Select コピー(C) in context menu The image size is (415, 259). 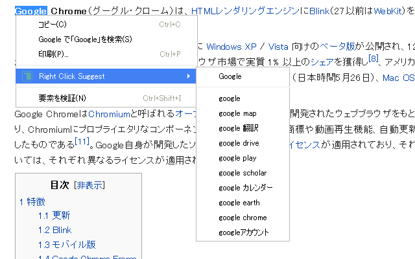pos(106,25)
